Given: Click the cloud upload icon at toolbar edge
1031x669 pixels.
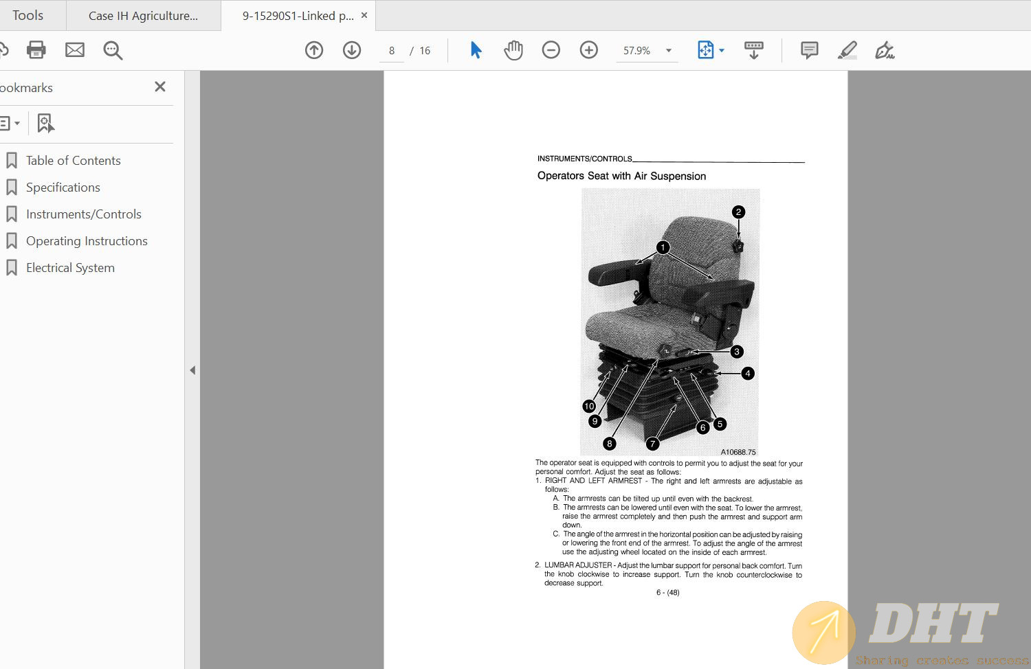Looking at the screenshot, I should (x=3, y=50).
